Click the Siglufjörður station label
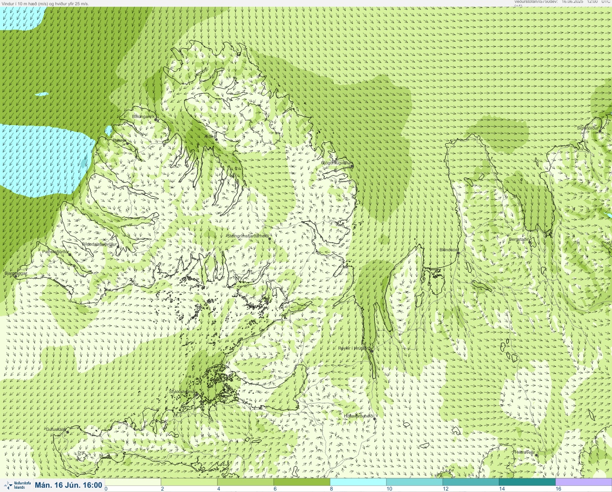 pyautogui.click(x=588, y=128)
